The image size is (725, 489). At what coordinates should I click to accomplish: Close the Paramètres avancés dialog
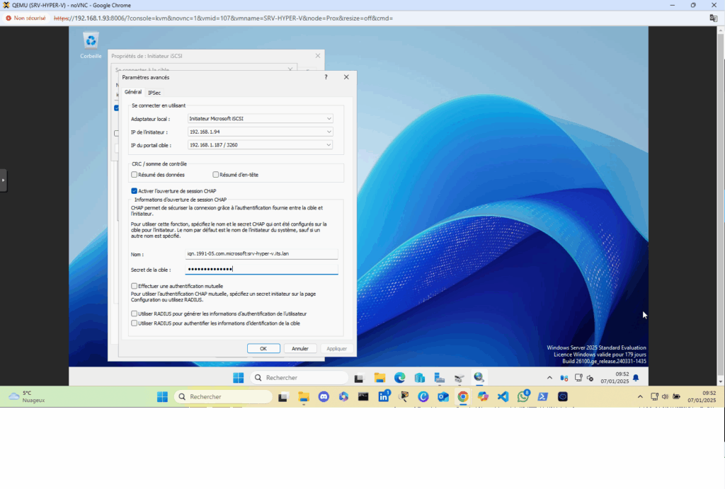click(346, 77)
